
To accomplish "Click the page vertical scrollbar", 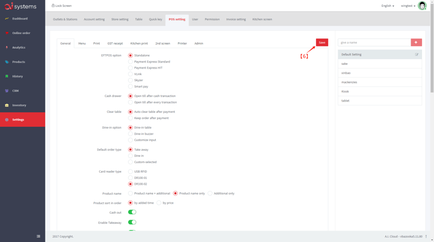I will click(x=431, y=47).
